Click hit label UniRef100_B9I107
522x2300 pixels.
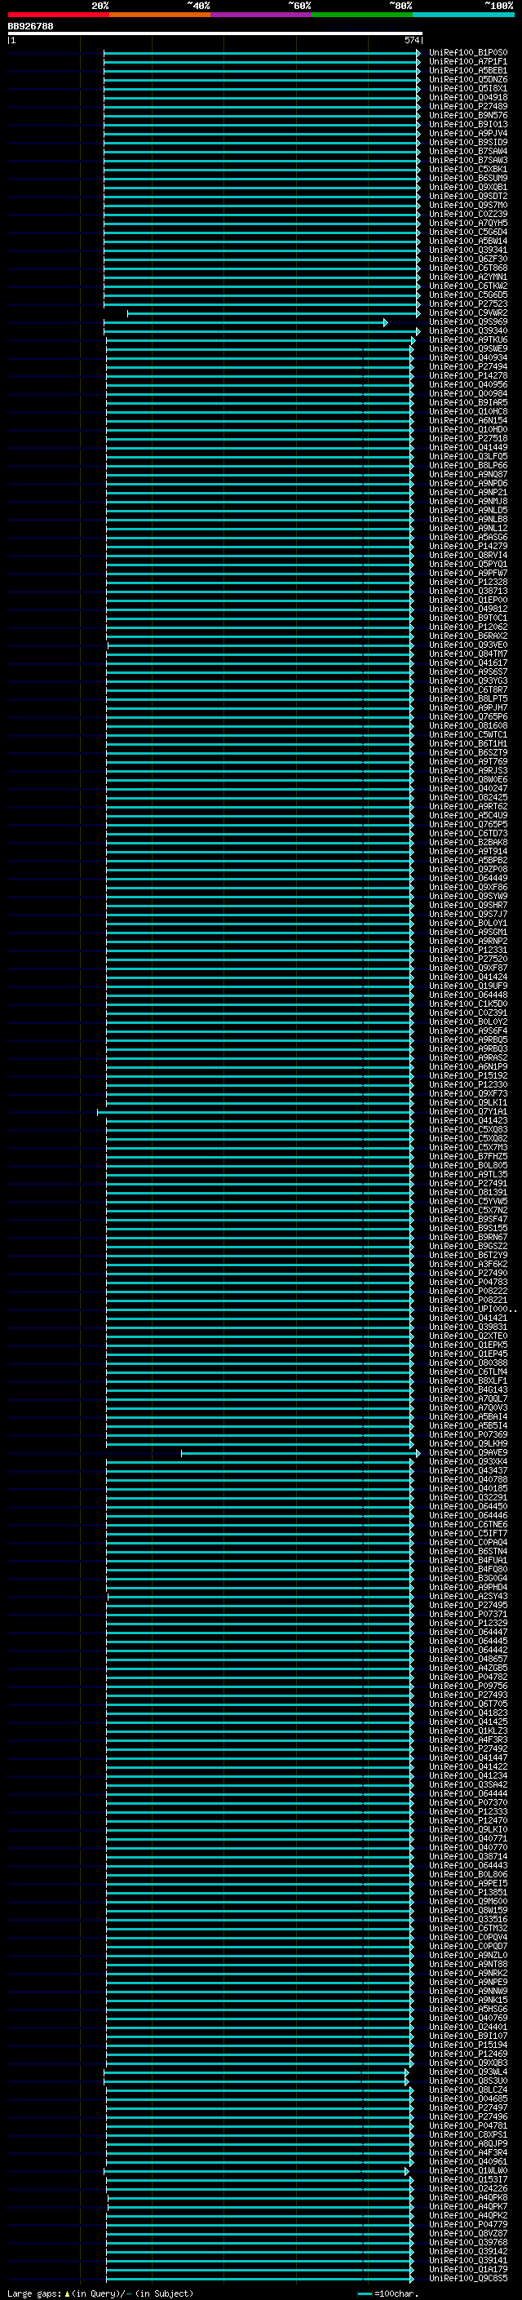(467, 2035)
